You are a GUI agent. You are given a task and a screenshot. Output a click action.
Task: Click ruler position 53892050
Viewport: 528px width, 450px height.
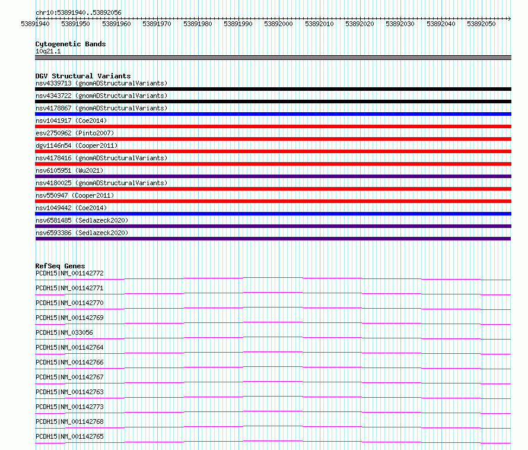pos(481,24)
